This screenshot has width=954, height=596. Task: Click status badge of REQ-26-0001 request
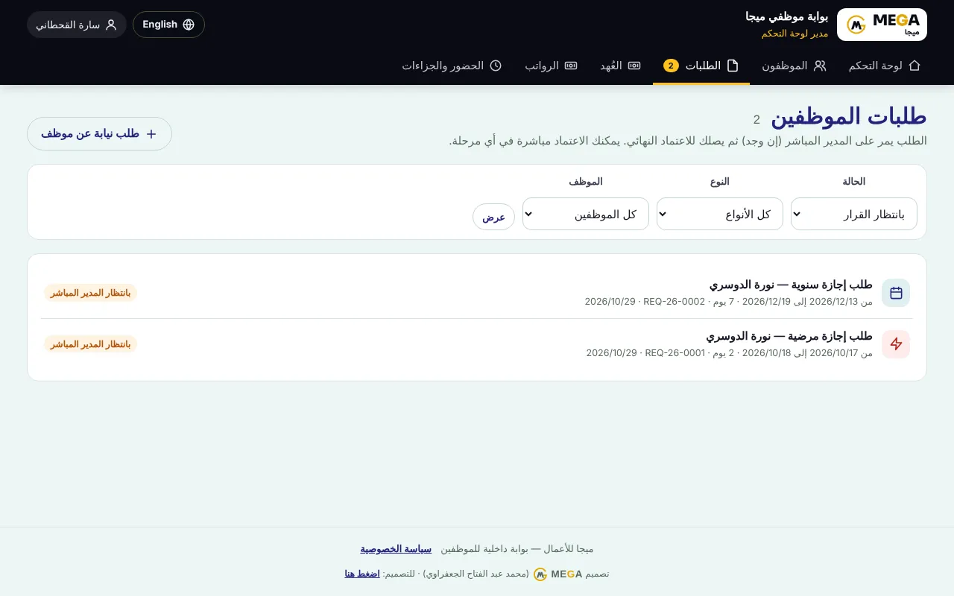(x=90, y=344)
